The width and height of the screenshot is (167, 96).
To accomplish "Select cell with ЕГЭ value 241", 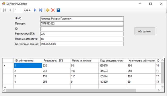I will tap(56, 71).
